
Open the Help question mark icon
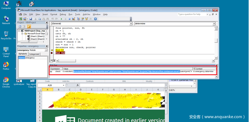coord(95,19)
